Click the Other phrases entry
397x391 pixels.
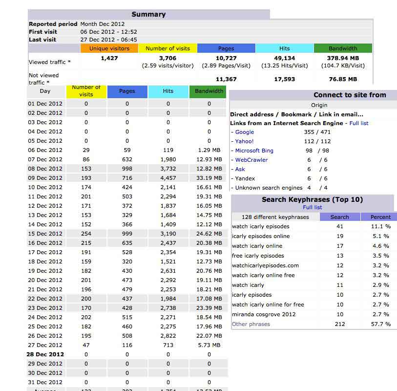click(x=251, y=324)
